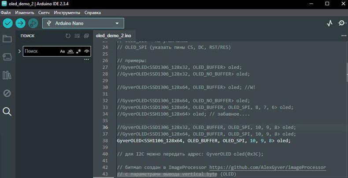
Task: Refresh the search results
Action: tap(68, 36)
